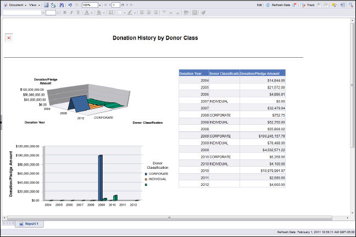This screenshot has height=237, width=356.
Task: Toggle Underline text formatting
Action: tap(77, 12)
